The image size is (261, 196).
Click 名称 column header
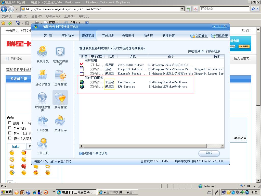[133, 56]
